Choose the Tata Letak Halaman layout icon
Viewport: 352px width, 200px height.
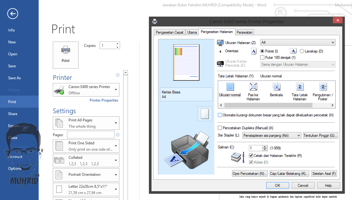(300, 87)
